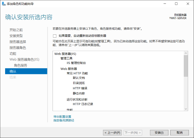The width and height of the screenshot is (194, 138).
Task: Switch to 服务器角色 page
Action: (x=18, y=48)
